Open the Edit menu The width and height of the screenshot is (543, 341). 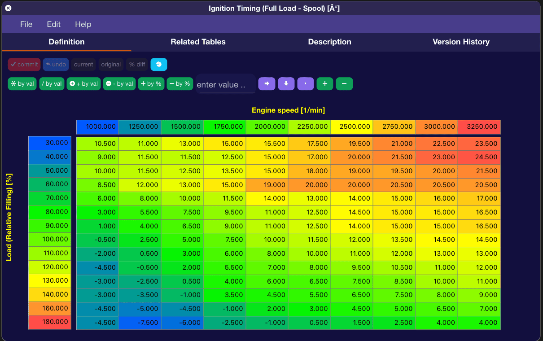[x=54, y=24]
